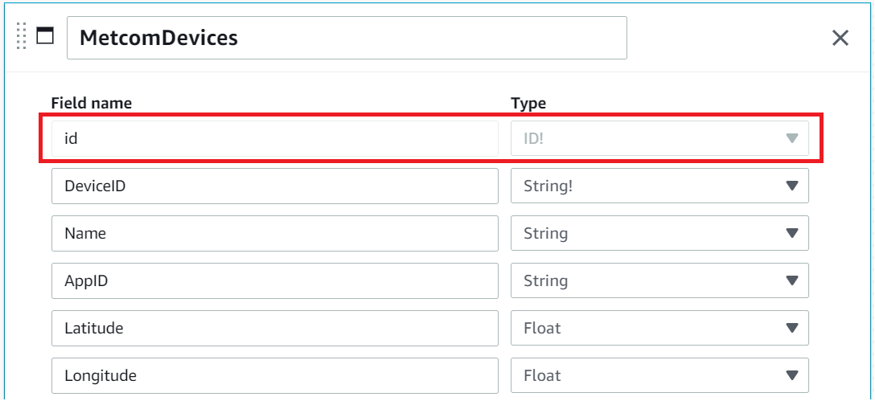Open the String! type dropdown for DeviceID
875x401 pixels.
[659, 186]
